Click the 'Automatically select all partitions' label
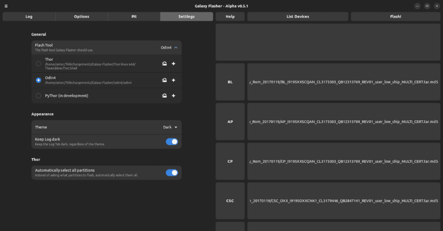 [x=65, y=170]
